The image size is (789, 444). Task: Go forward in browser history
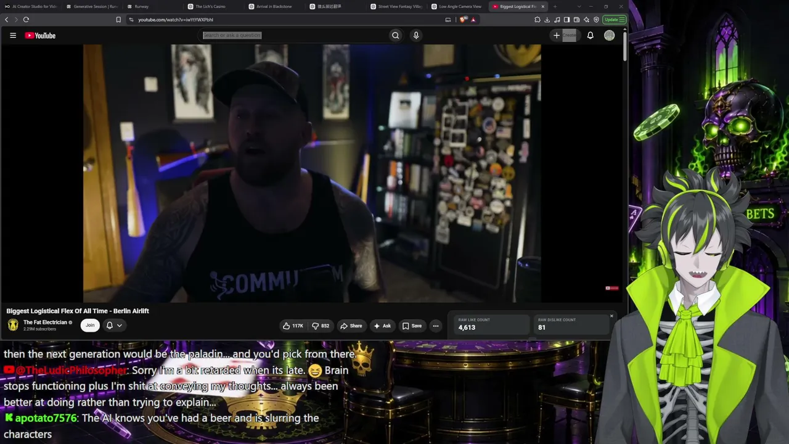tap(15, 19)
